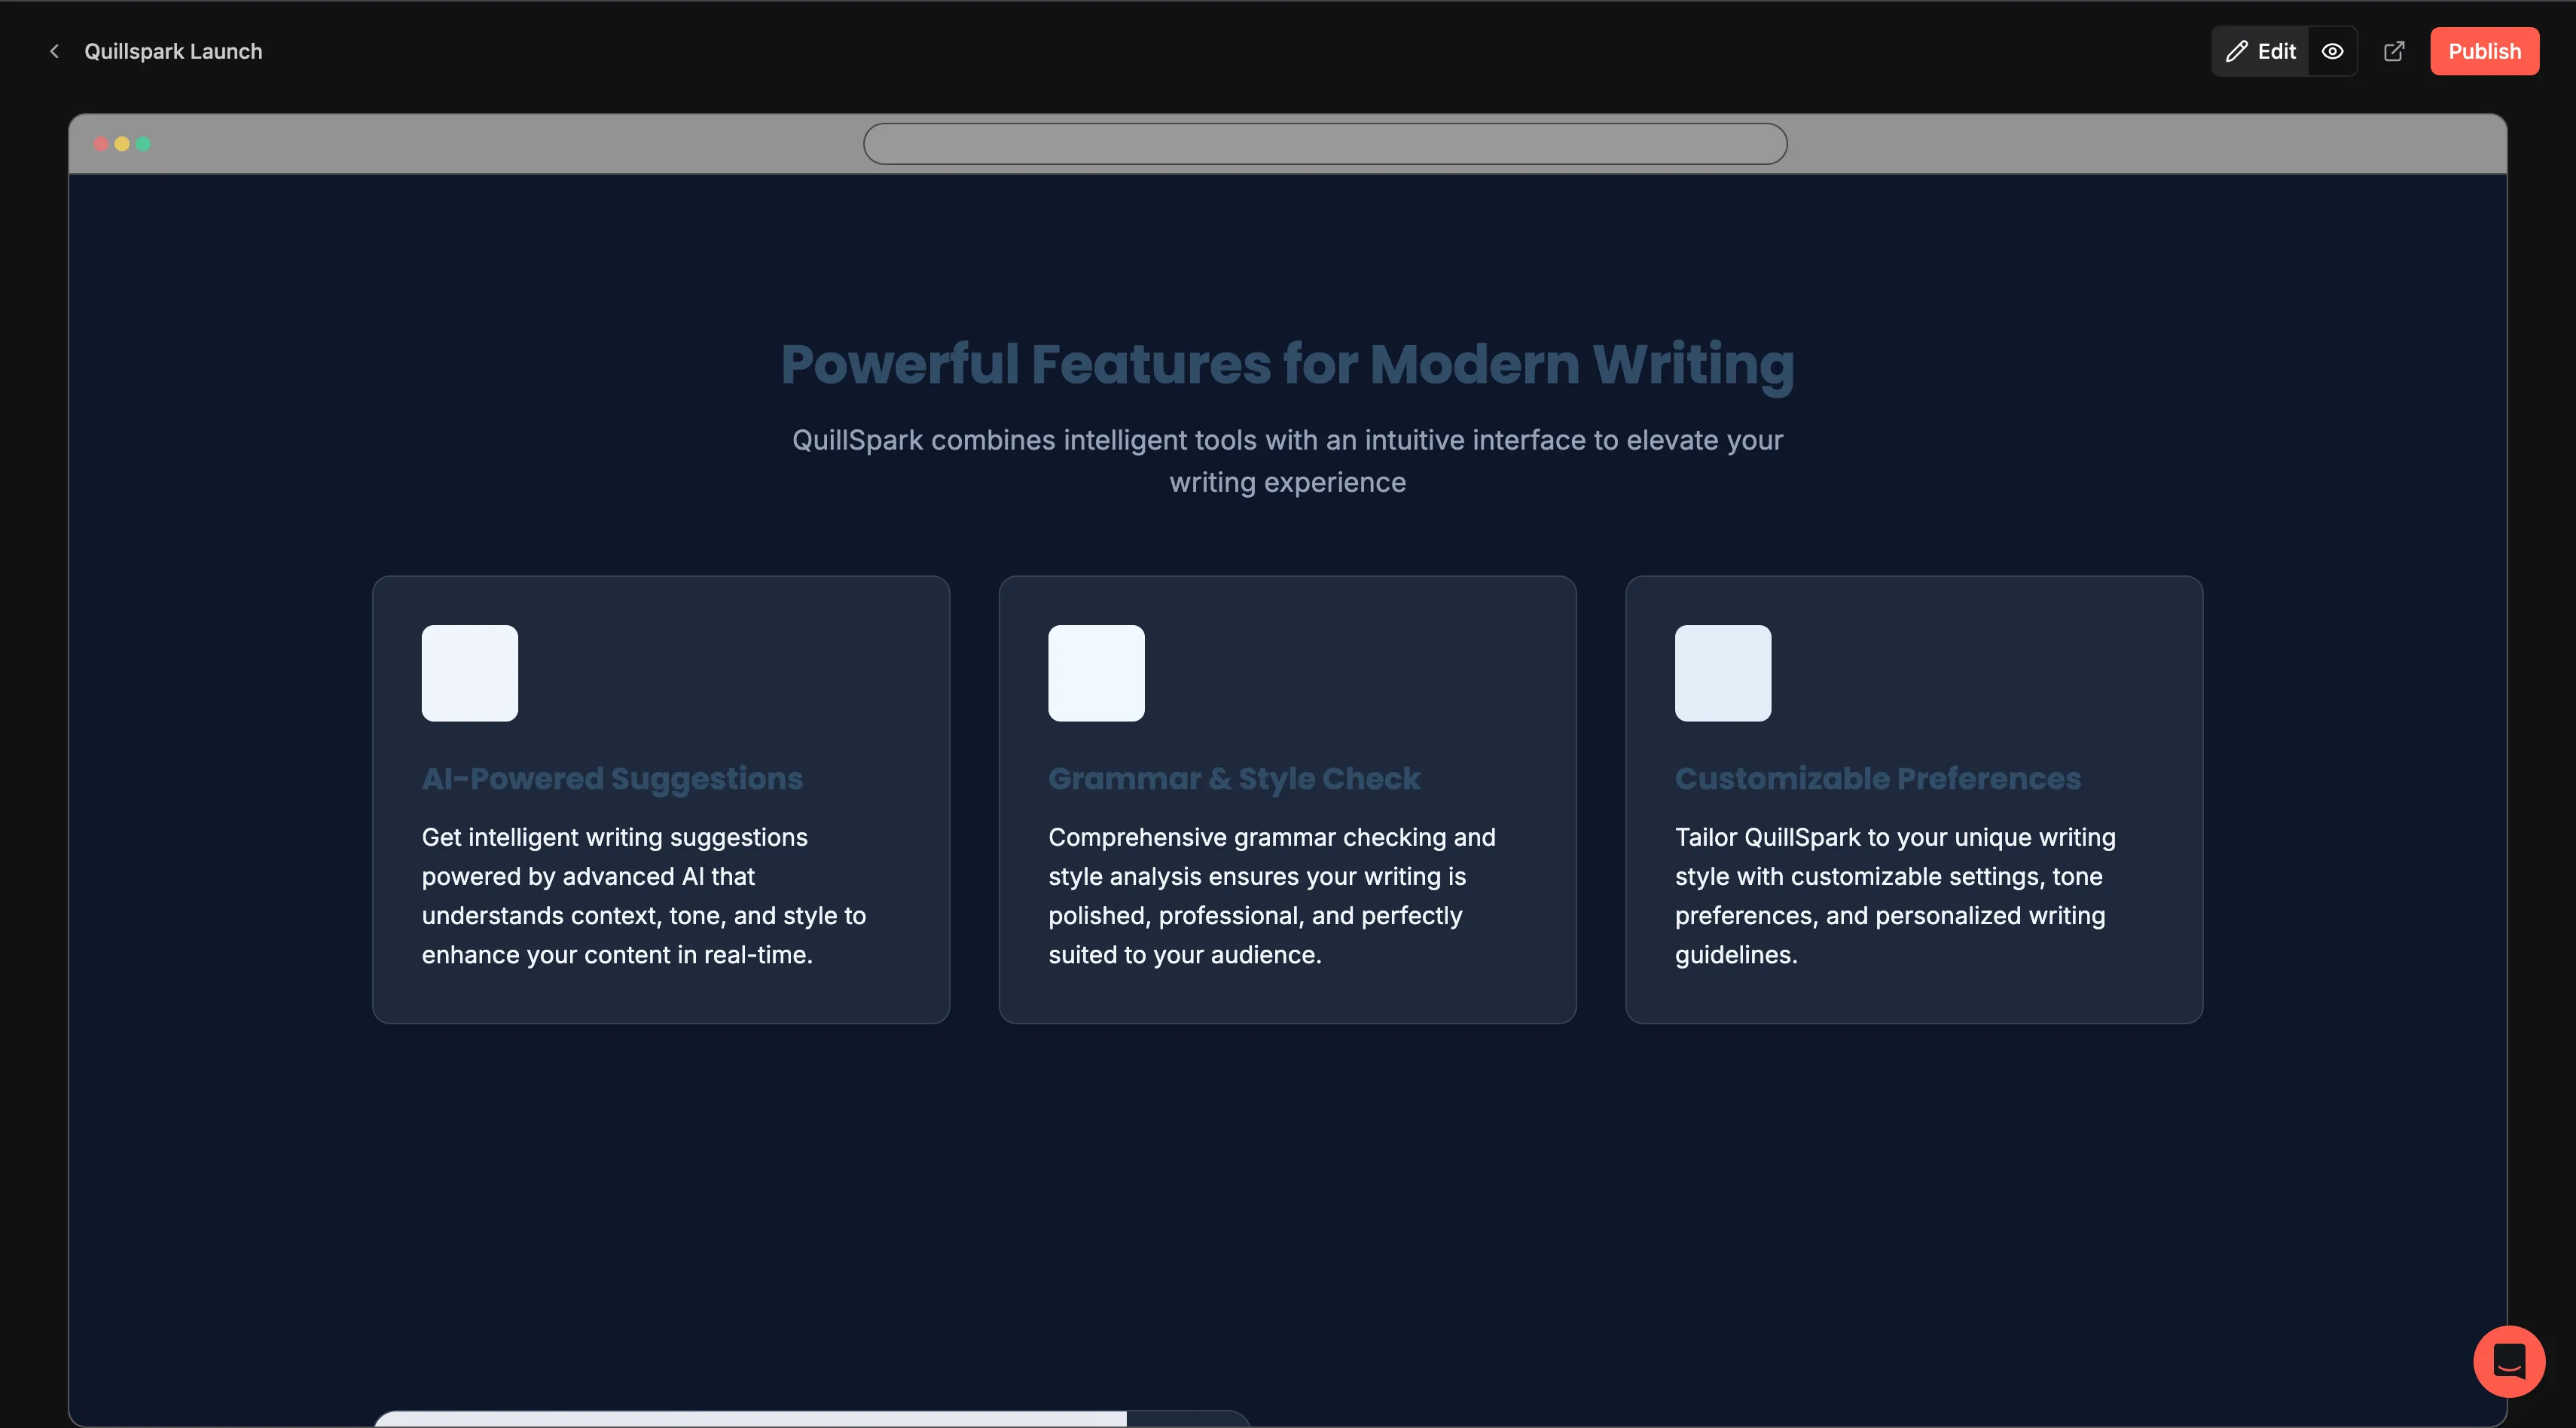This screenshot has height=1428, width=2576.
Task: Click the red dot in the browser mockup
Action: click(101, 144)
